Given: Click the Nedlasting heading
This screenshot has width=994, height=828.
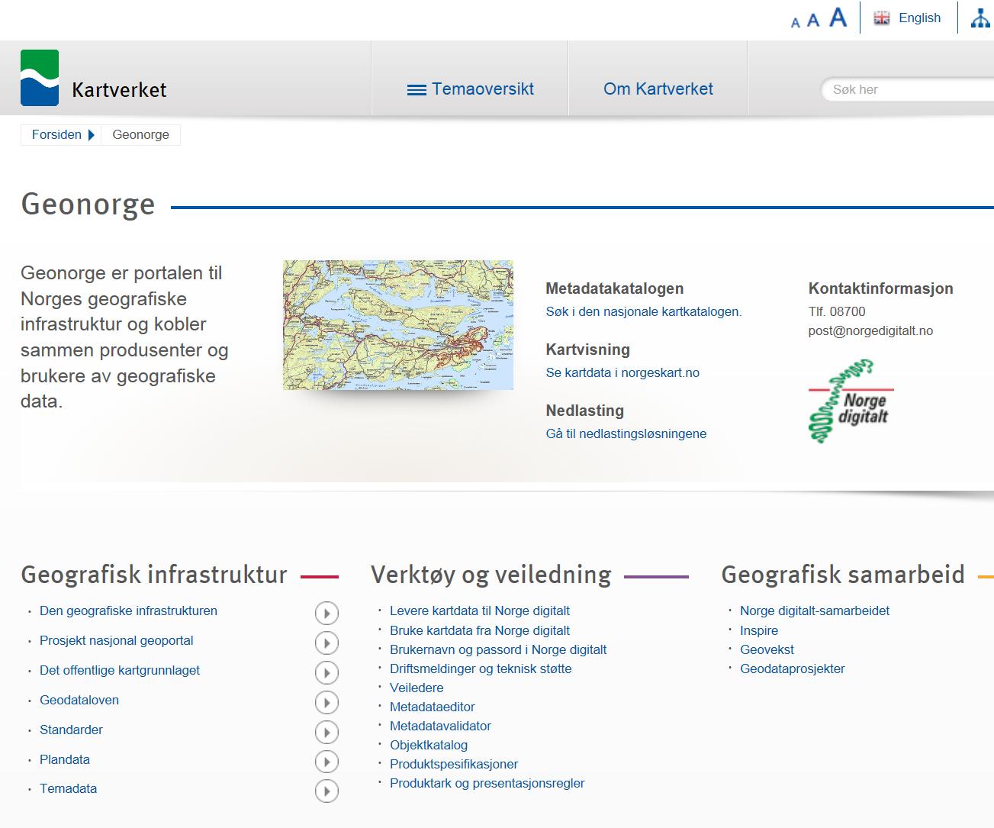Looking at the screenshot, I should tap(585, 411).
